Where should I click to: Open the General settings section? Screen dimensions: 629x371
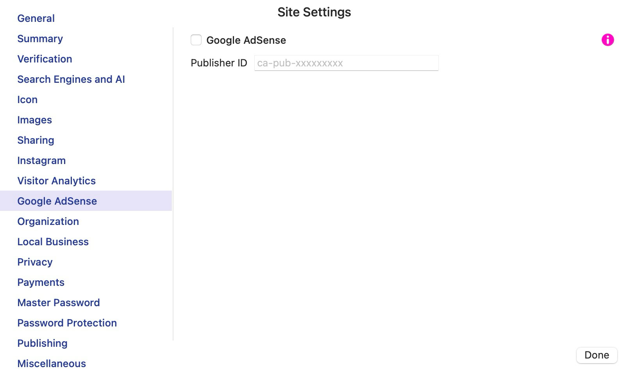(36, 18)
